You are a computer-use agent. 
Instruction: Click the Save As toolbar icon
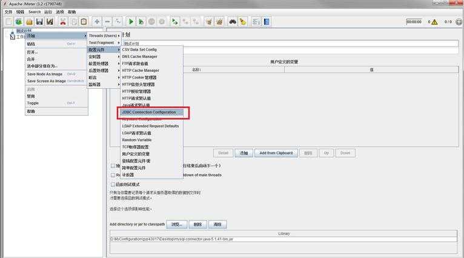tap(50, 22)
